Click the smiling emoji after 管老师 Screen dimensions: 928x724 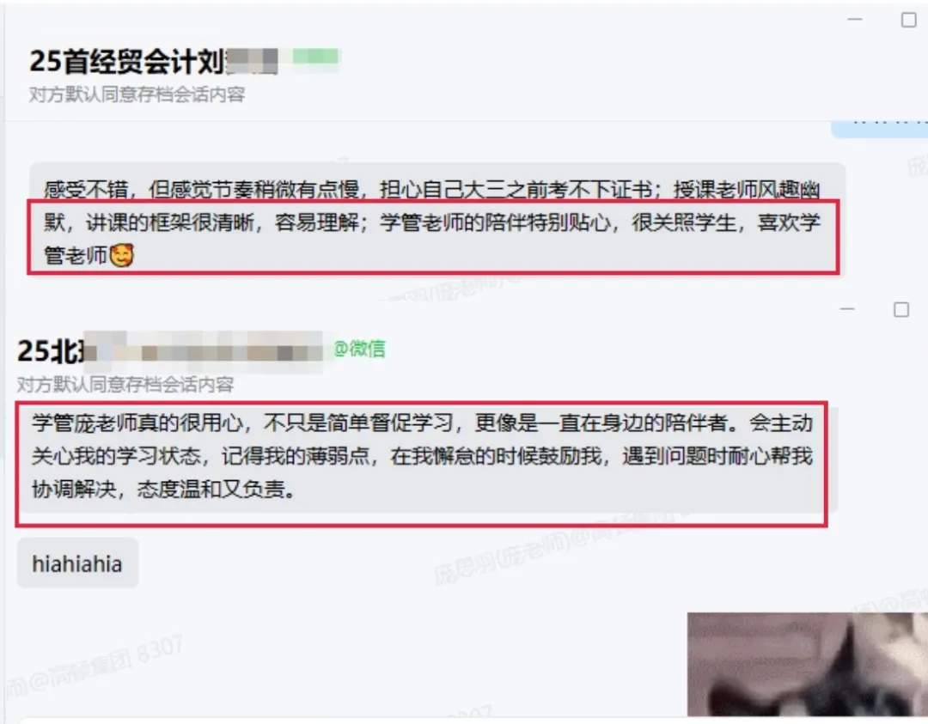click(122, 256)
